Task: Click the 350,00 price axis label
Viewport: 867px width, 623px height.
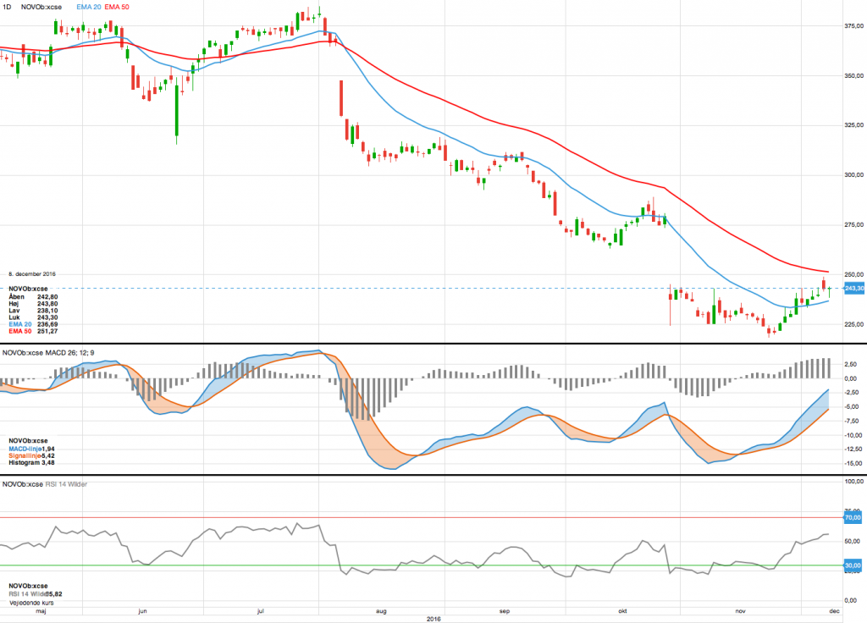Action: click(853, 75)
